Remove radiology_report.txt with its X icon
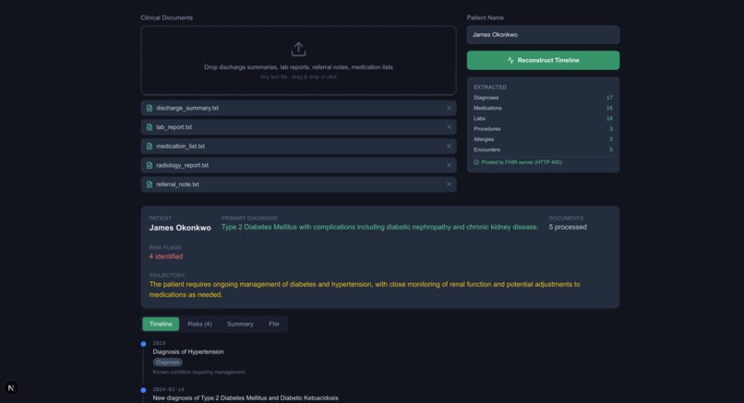 [449, 165]
